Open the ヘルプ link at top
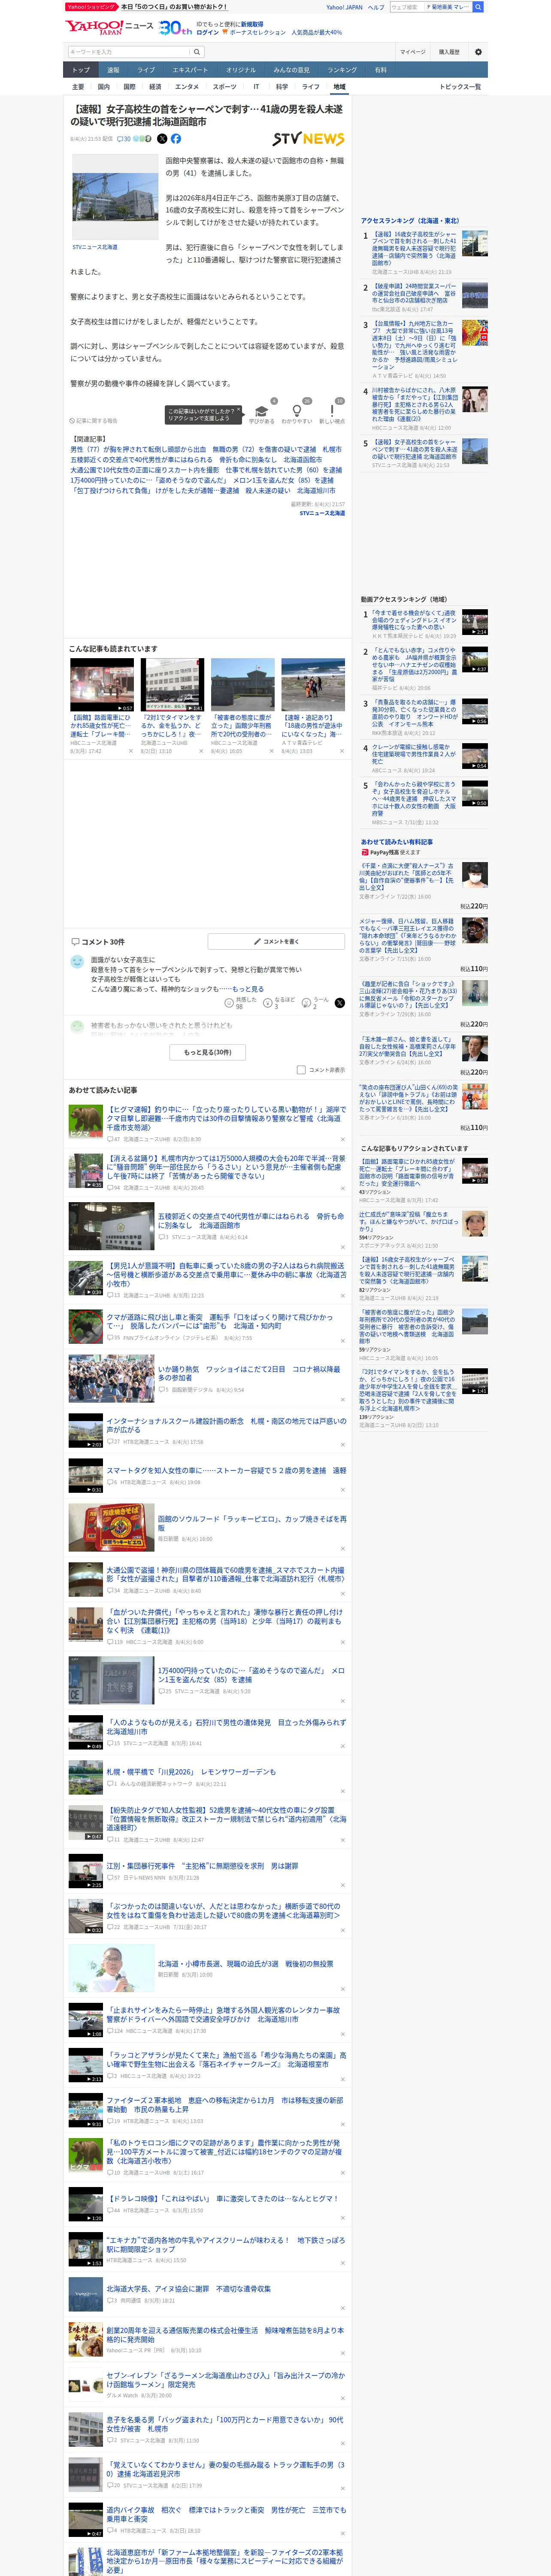 pos(375,7)
